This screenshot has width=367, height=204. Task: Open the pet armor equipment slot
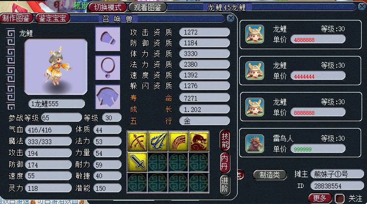click(108, 96)
